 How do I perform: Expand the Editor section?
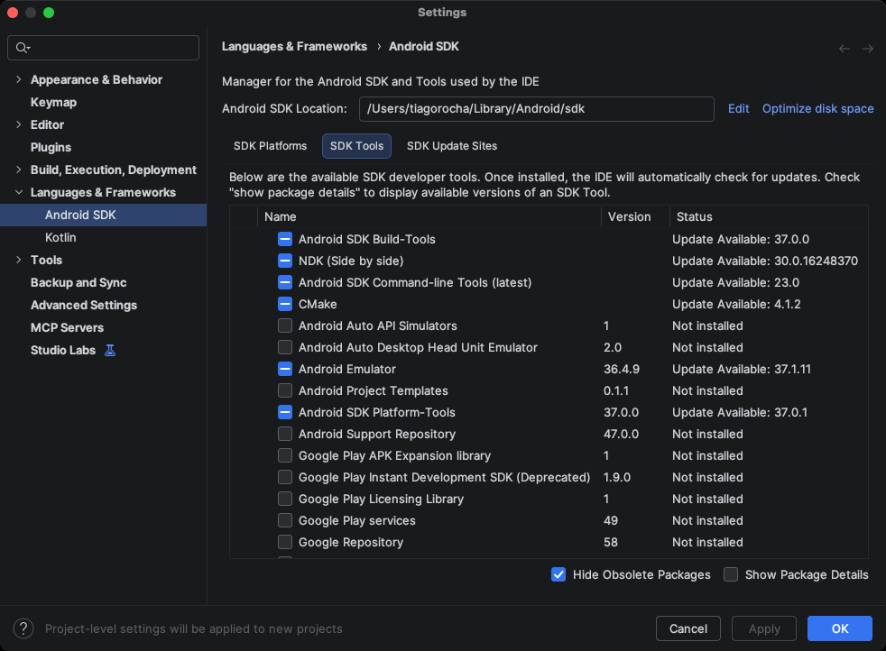tap(19, 124)
